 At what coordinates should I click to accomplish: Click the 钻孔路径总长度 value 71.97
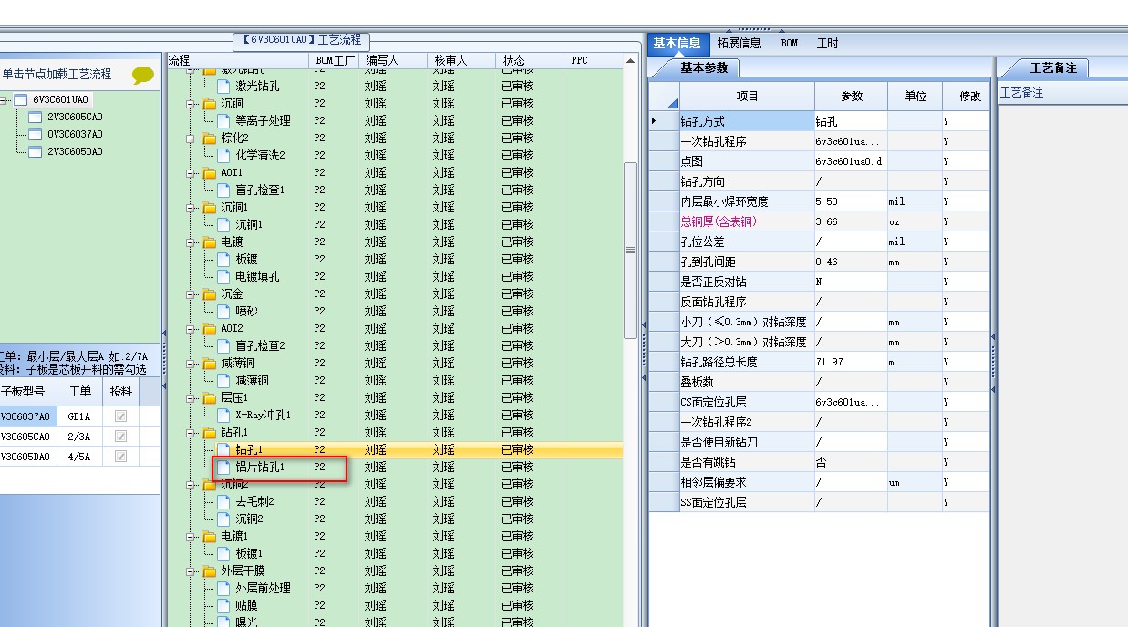(x=852, y=362)
